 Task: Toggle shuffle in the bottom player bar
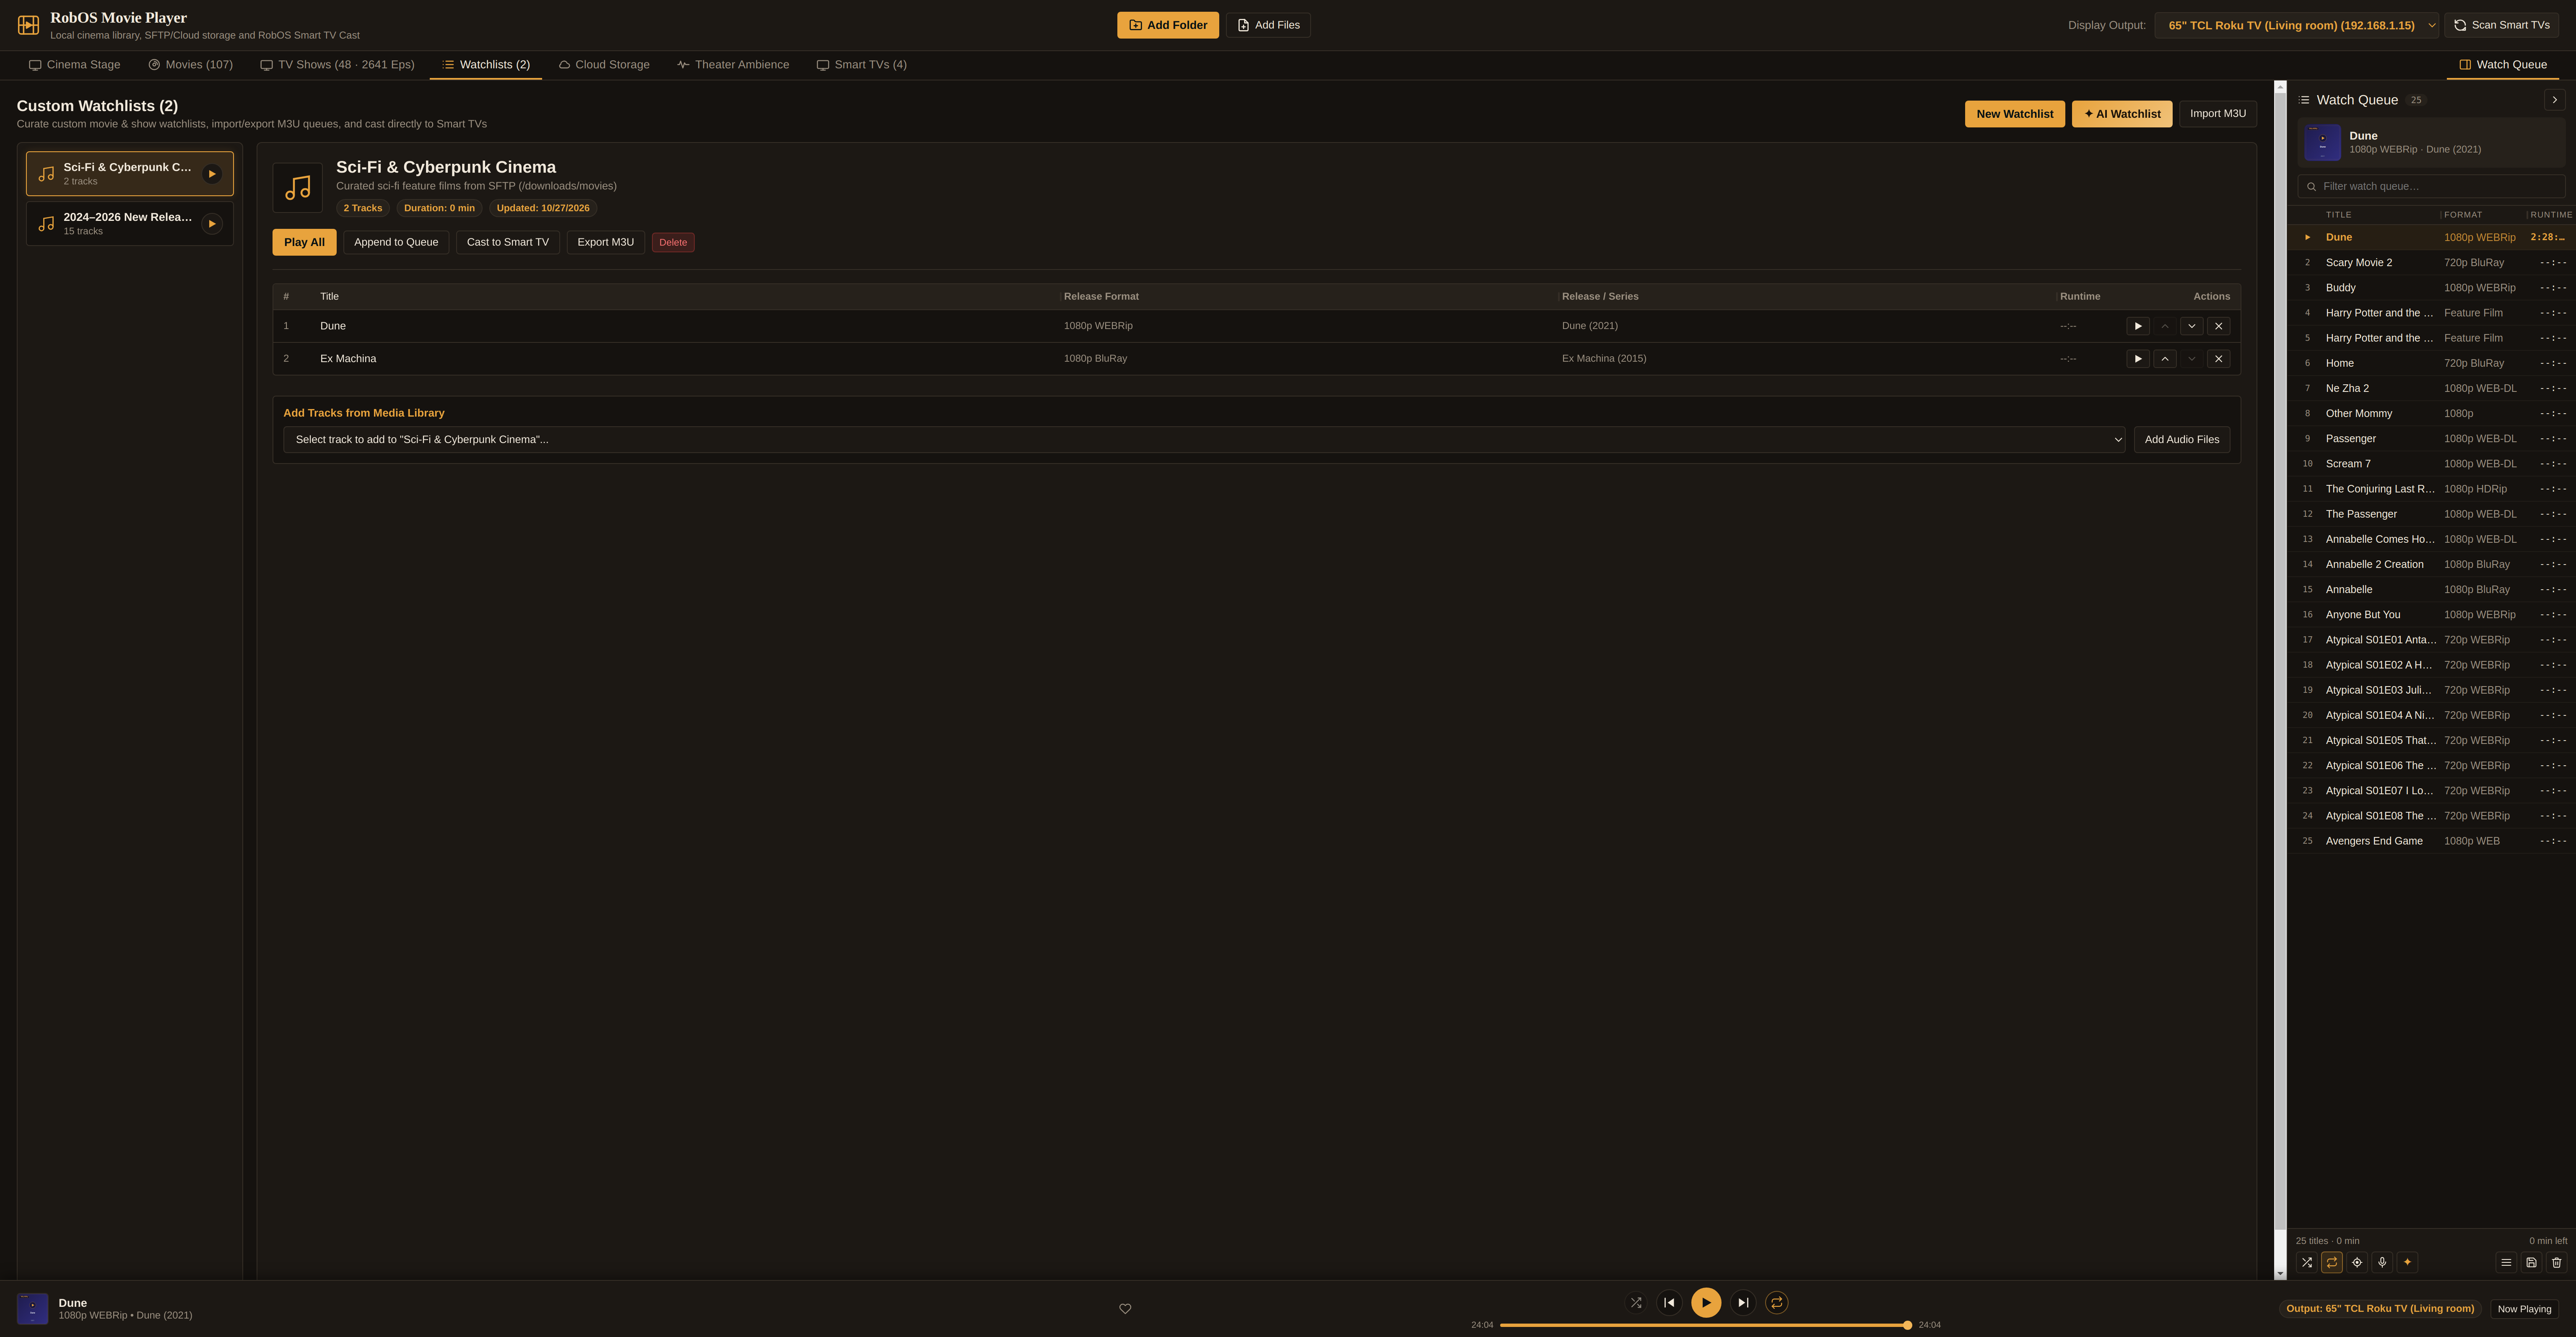click(1636, 1302)
